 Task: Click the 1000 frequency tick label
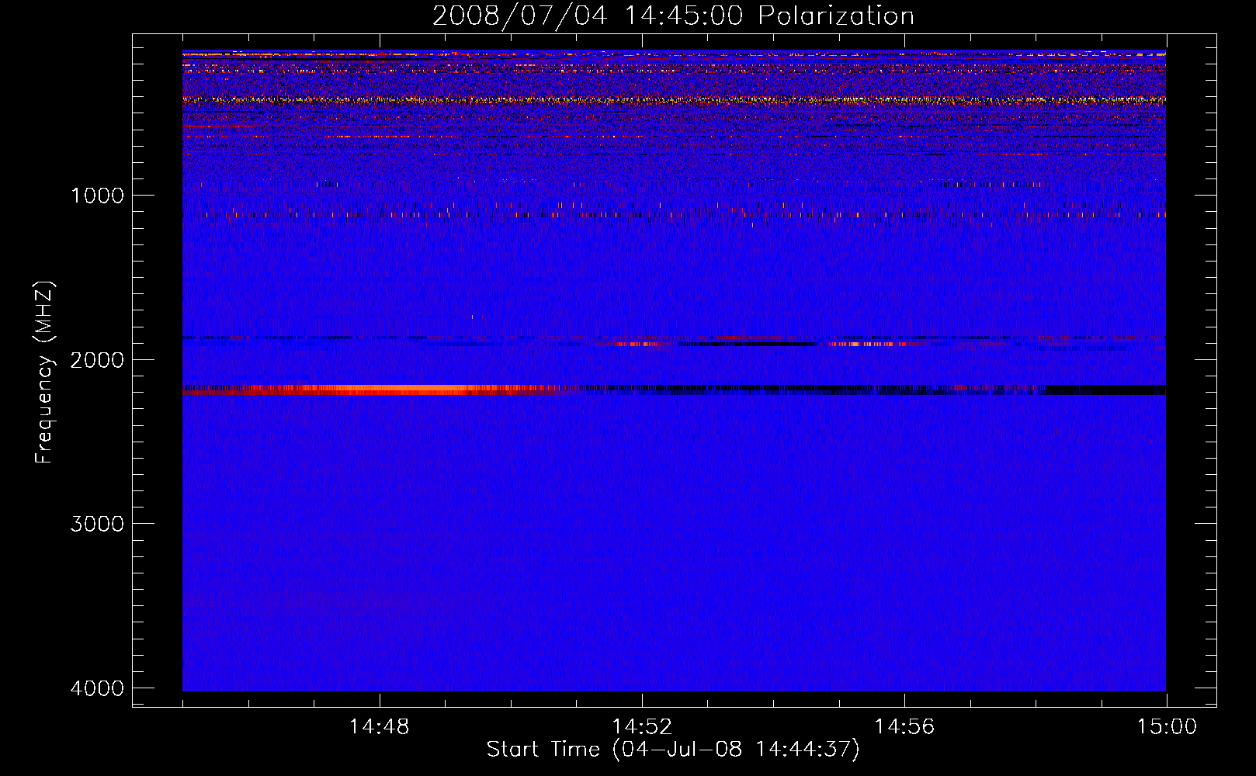click(97, 195)
